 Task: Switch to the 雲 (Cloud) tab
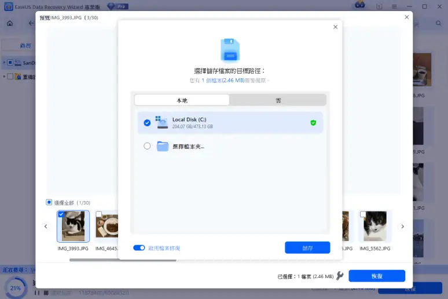click(278, 100)
